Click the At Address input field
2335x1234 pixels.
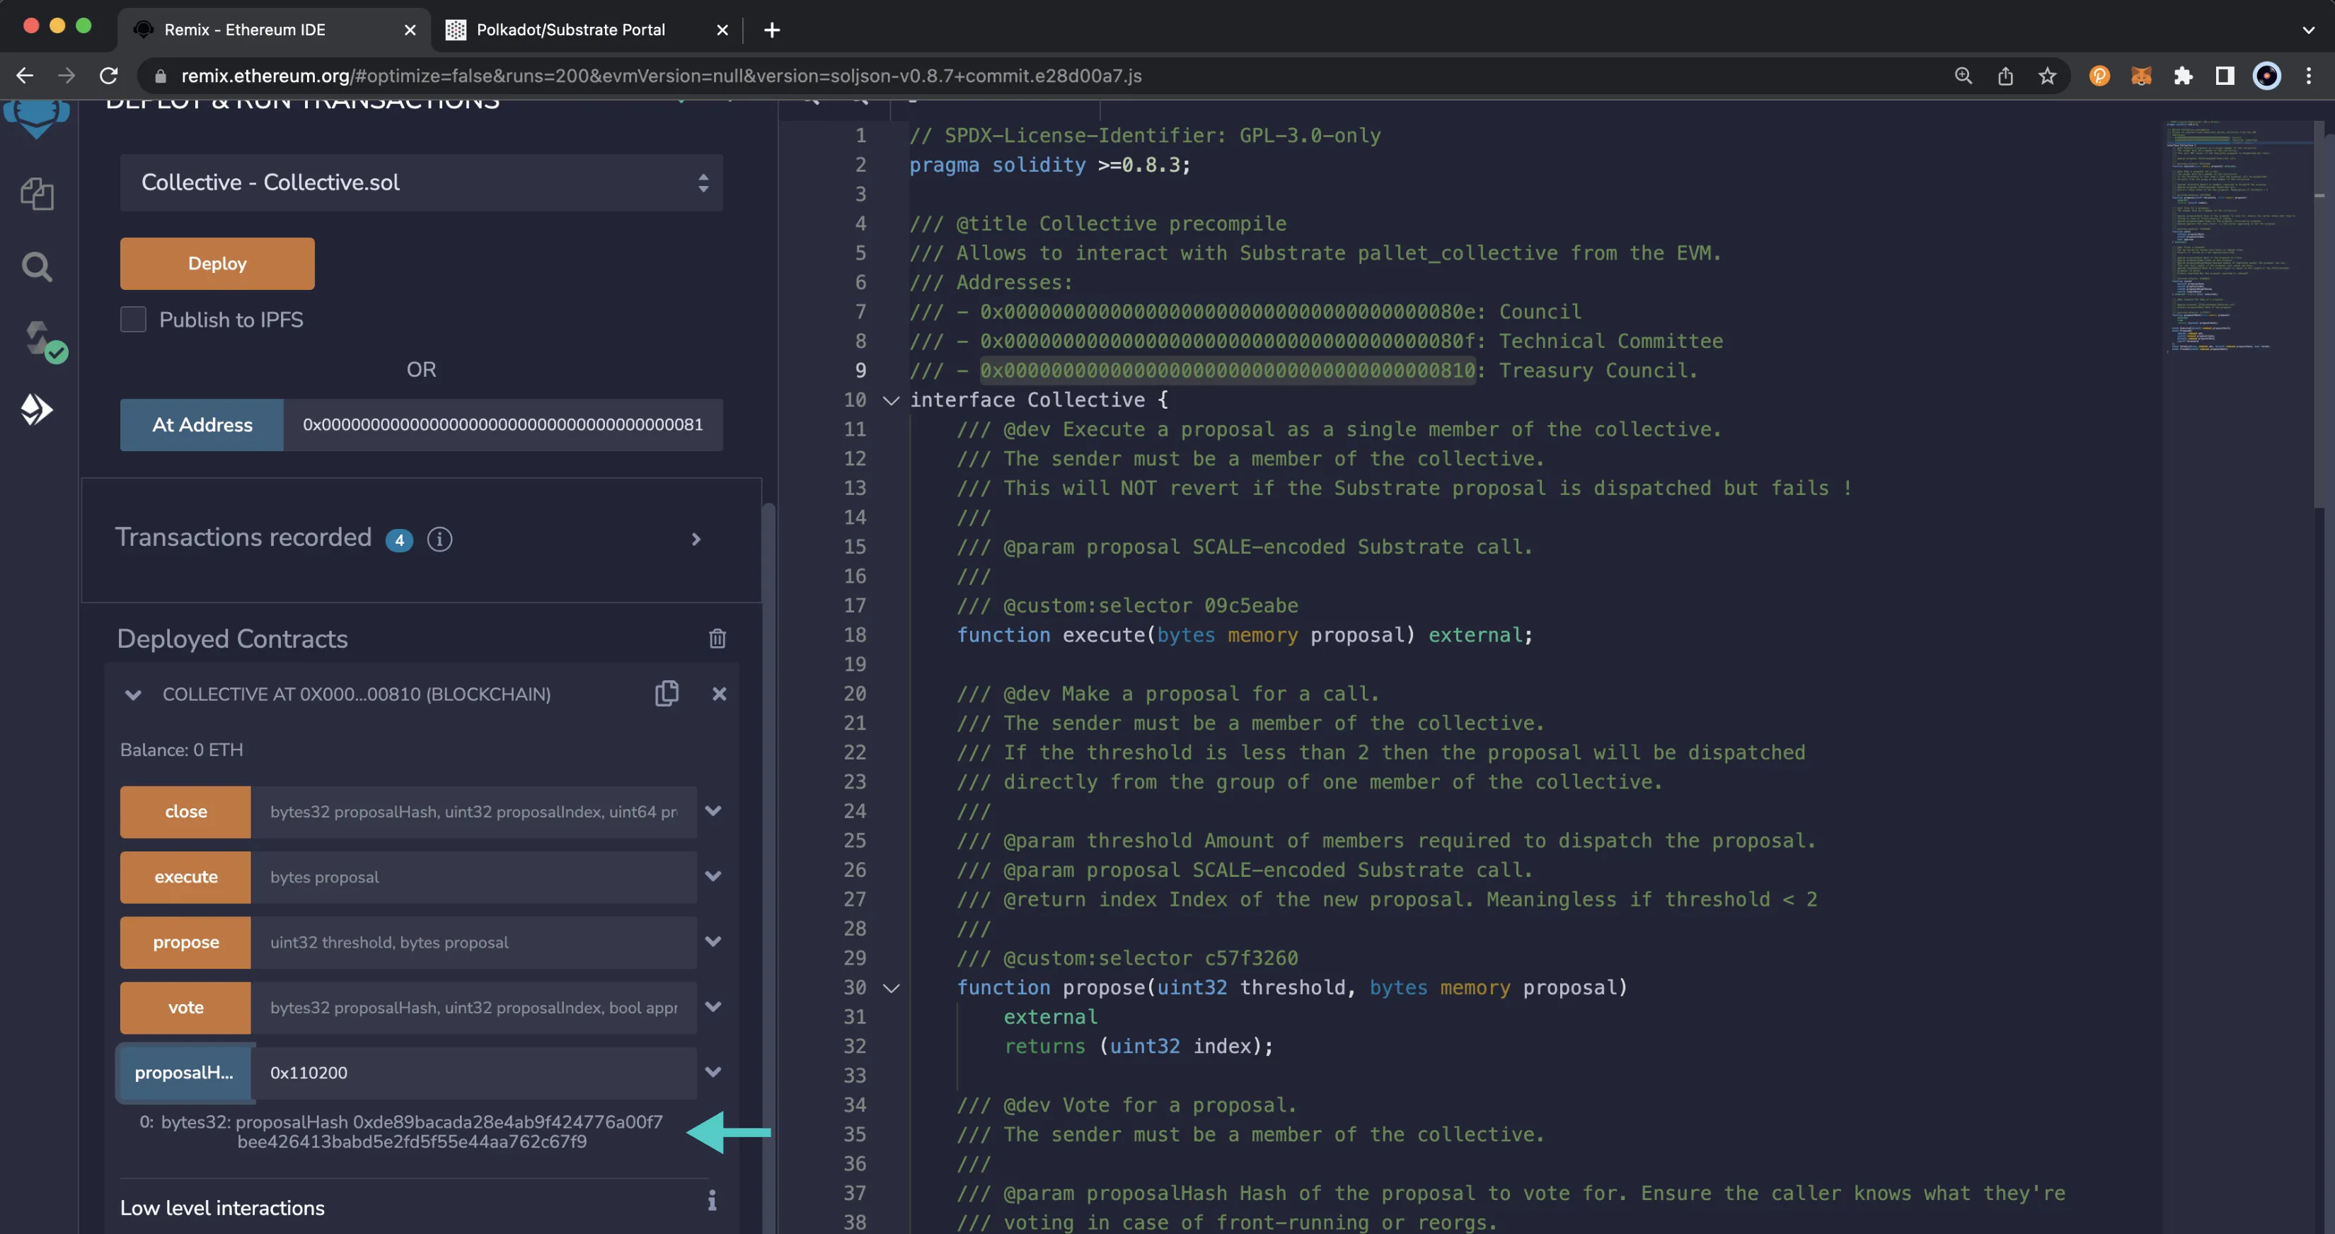click(503, 425)
